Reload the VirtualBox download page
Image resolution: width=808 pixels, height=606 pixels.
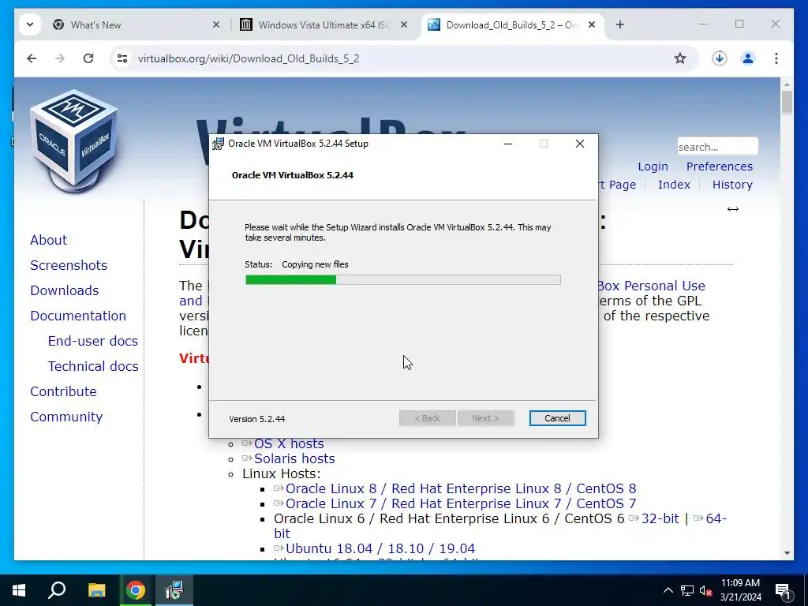(x=88, y=58)
